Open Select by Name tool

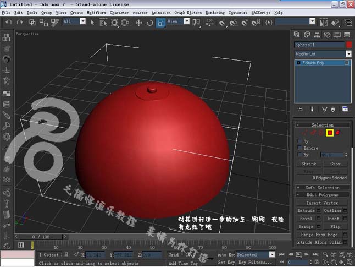(103, 23)
